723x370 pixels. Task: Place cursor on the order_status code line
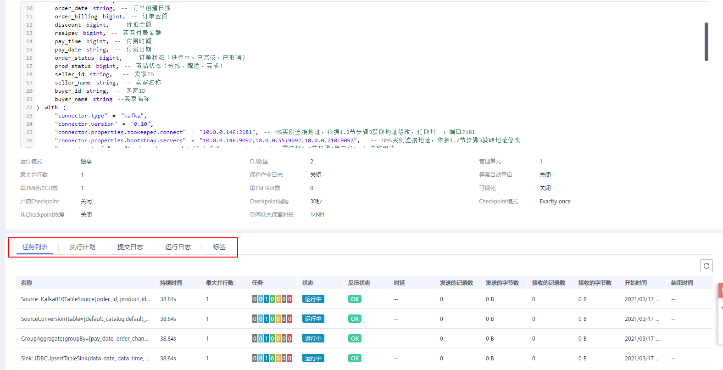tap(150, 58)
